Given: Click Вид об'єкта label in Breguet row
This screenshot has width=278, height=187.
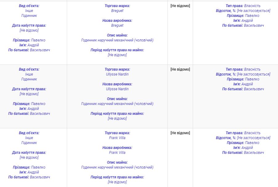Looking at the screenshot, I should point(29,6).
